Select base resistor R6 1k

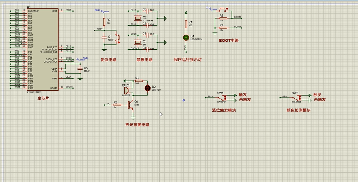117,105
